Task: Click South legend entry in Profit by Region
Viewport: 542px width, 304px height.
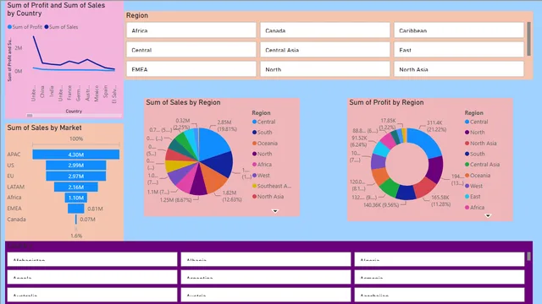Action: click(474, 154)
